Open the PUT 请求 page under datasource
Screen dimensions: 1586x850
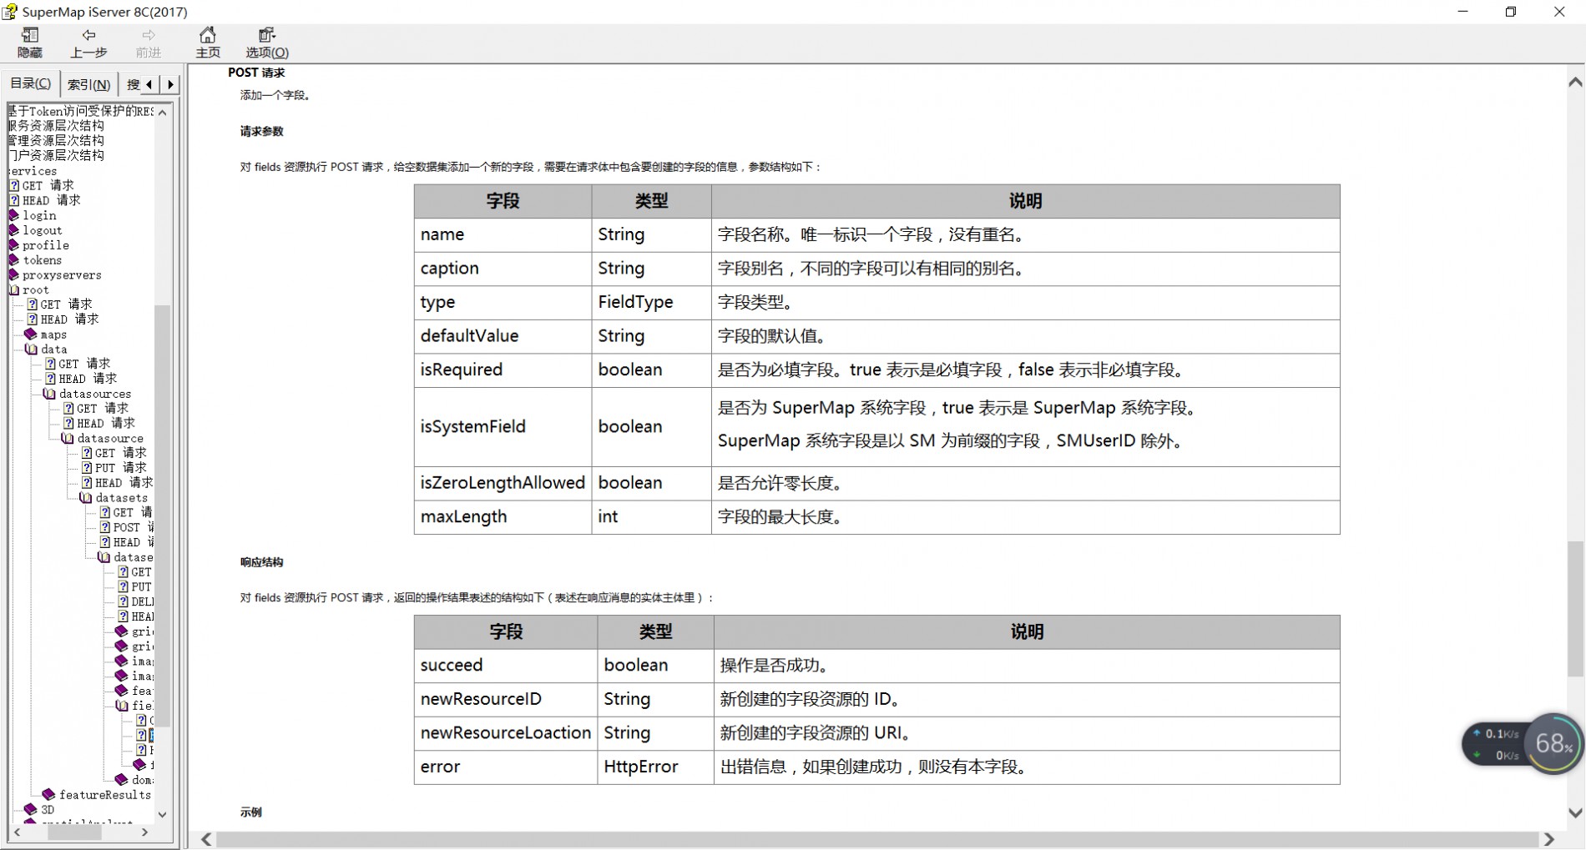click(x=120, y=468)
